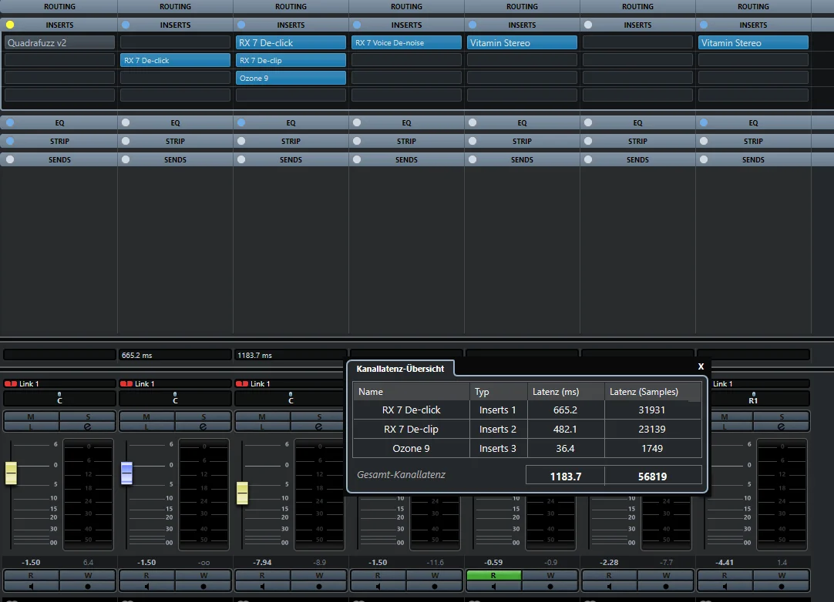Click the 1183.7 ms latency display field
Image resolution: width=834 pixels, height=602 pixels.
291,355
